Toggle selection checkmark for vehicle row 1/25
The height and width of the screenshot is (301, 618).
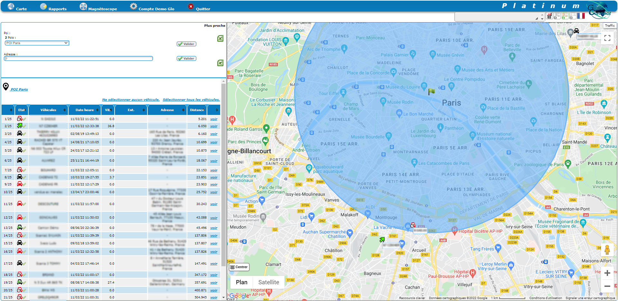pyautogui.click(x=24, y=119)
